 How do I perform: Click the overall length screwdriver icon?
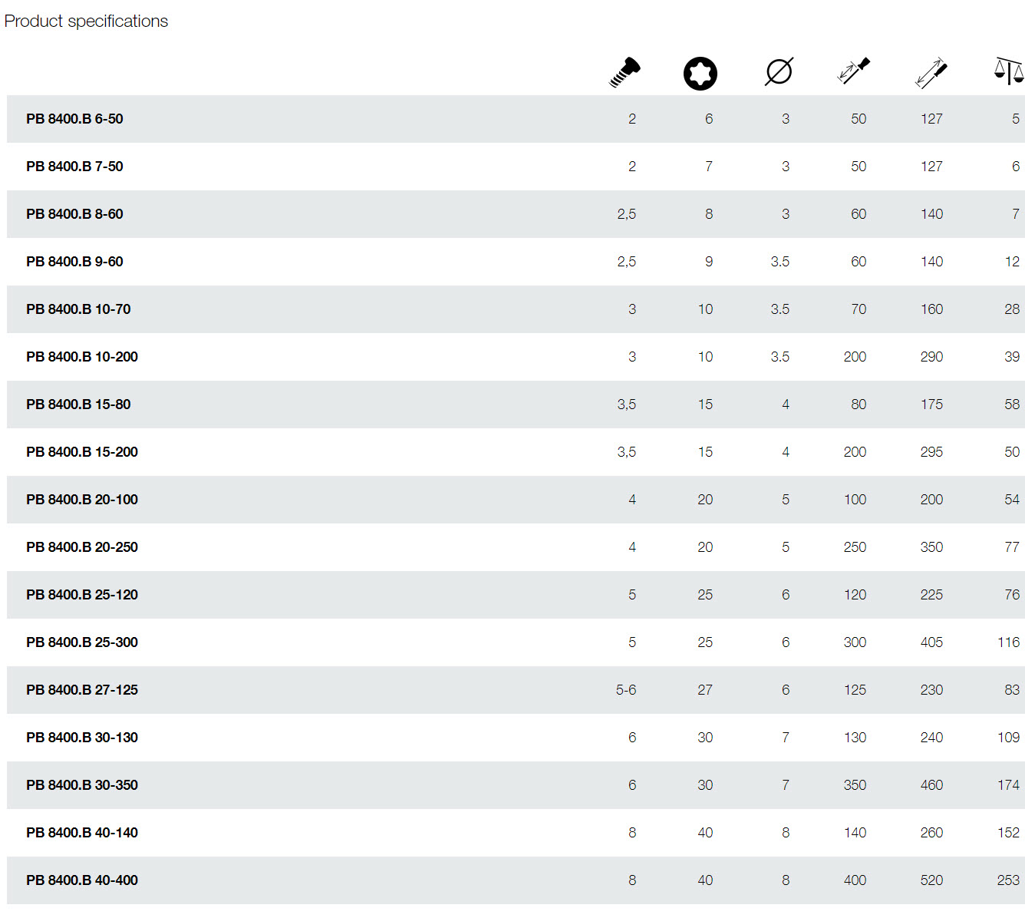point(931,73)
